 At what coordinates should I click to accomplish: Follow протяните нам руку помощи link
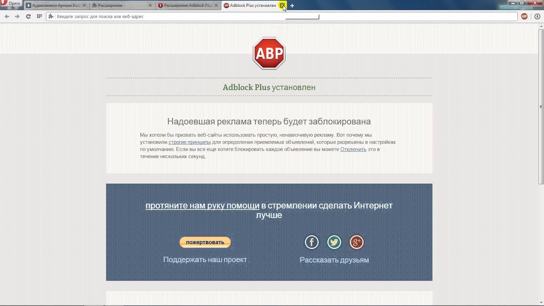pyautogui.click(x=202, y=206)
